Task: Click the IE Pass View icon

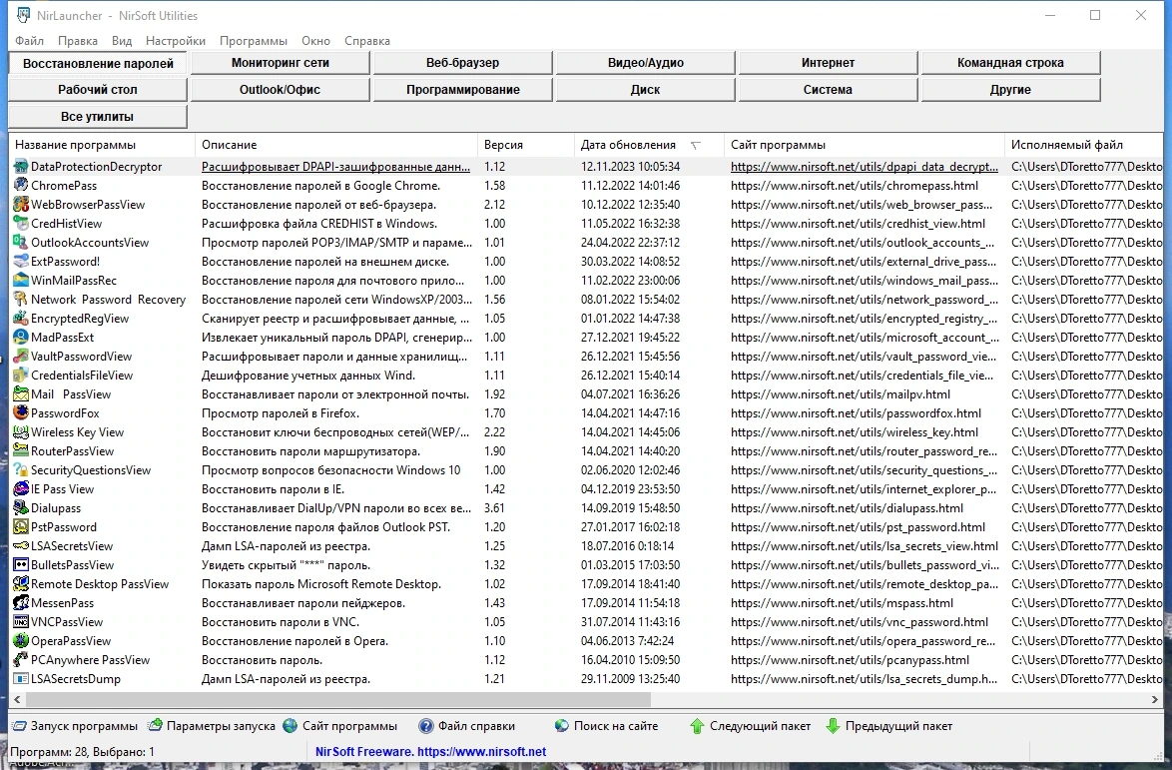Action: pos(21,489)
